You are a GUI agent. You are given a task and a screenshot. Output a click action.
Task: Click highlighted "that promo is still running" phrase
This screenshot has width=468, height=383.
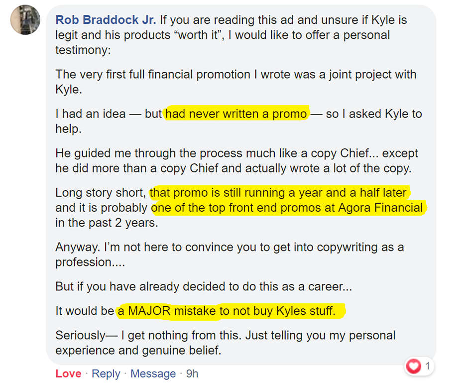coord(278,192)
